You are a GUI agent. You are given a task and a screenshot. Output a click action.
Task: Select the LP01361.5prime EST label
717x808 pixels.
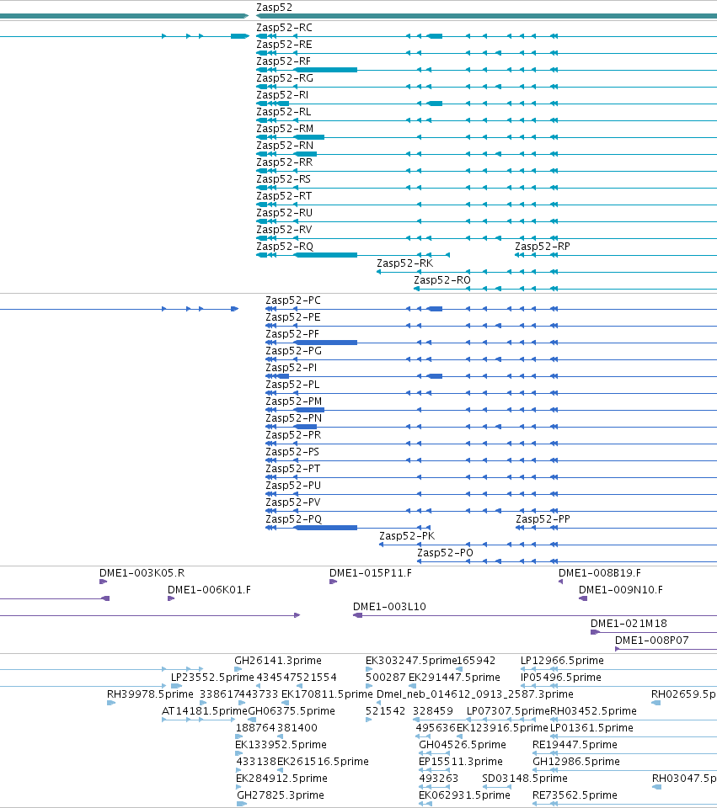pyautogui.click(x=591, y=728)
